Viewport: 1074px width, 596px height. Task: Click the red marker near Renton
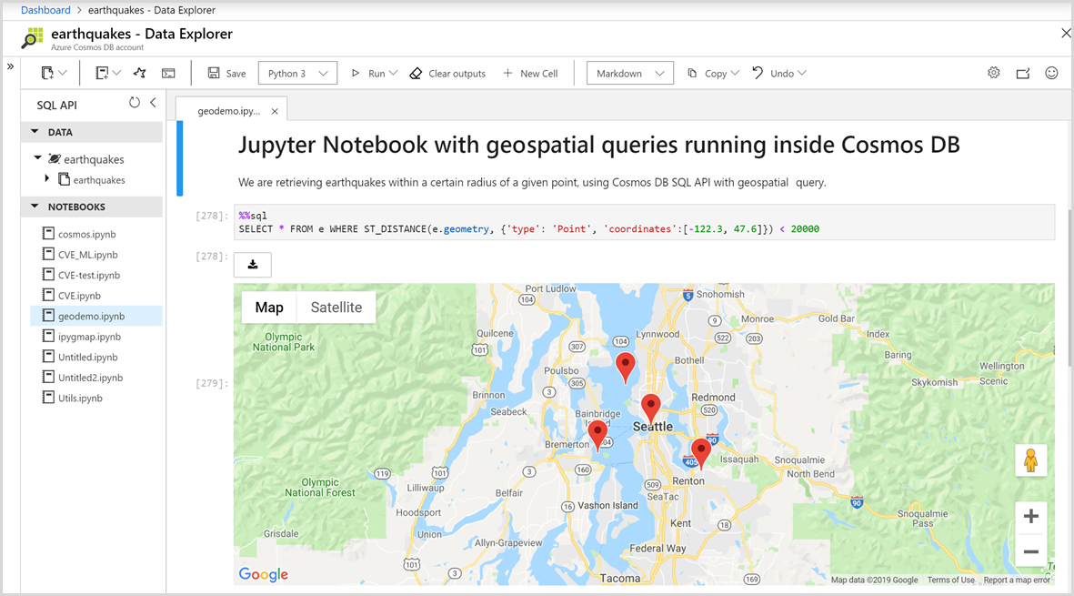click(x=701, y=453)
